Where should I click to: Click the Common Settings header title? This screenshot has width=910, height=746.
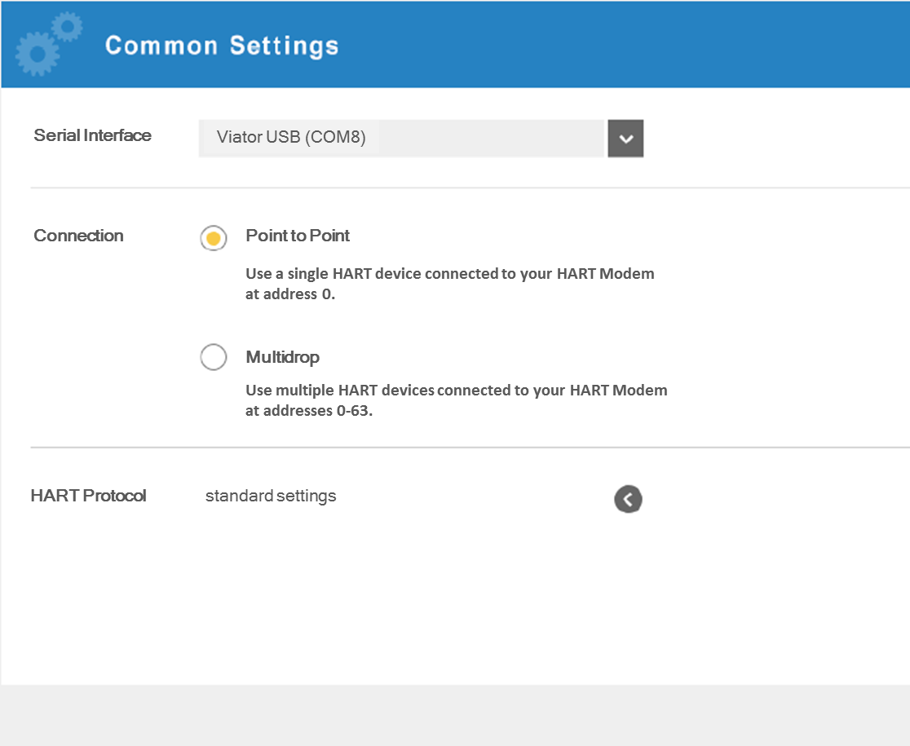click(222, 46)
